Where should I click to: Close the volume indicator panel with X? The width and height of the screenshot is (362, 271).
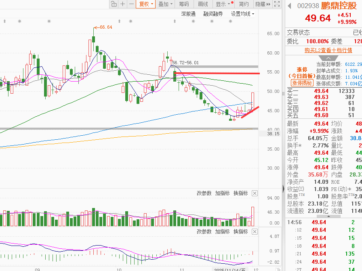pyautogui.click(x=255, y=193)
